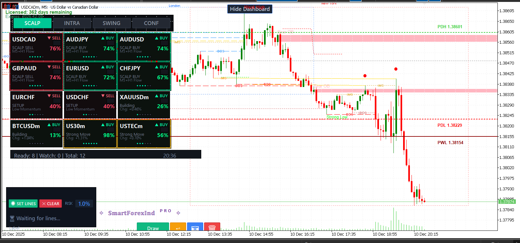Image resolution: width=520 pixels, height=243 pixels.
Task: Click the red SELL arrow on GBPAUD
Action: 49,67
